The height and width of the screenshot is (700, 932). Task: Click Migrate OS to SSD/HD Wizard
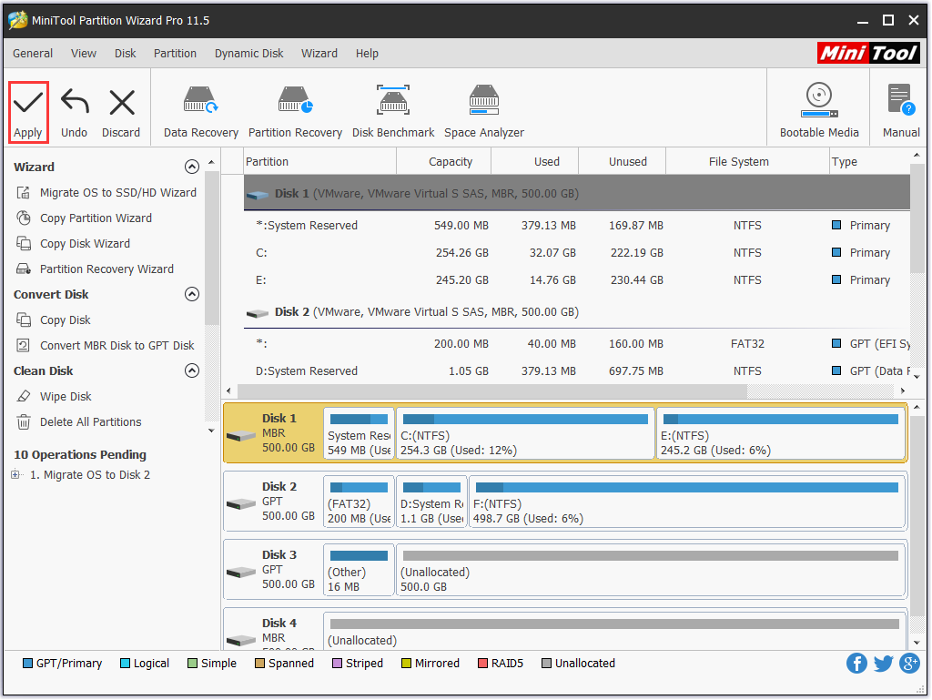tap(117, 193)
